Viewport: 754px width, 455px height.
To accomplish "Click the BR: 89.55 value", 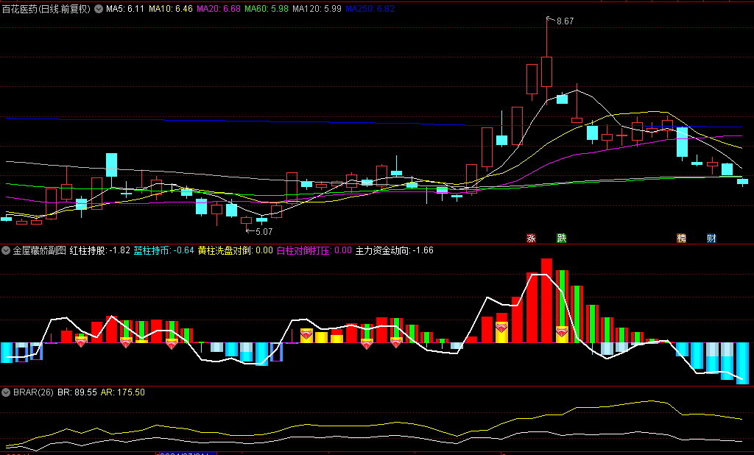I will coord(77,392).
